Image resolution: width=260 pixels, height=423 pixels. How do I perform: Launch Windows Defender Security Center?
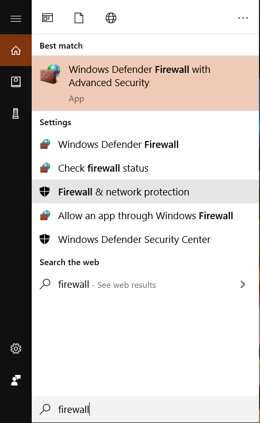pos(145,239)
